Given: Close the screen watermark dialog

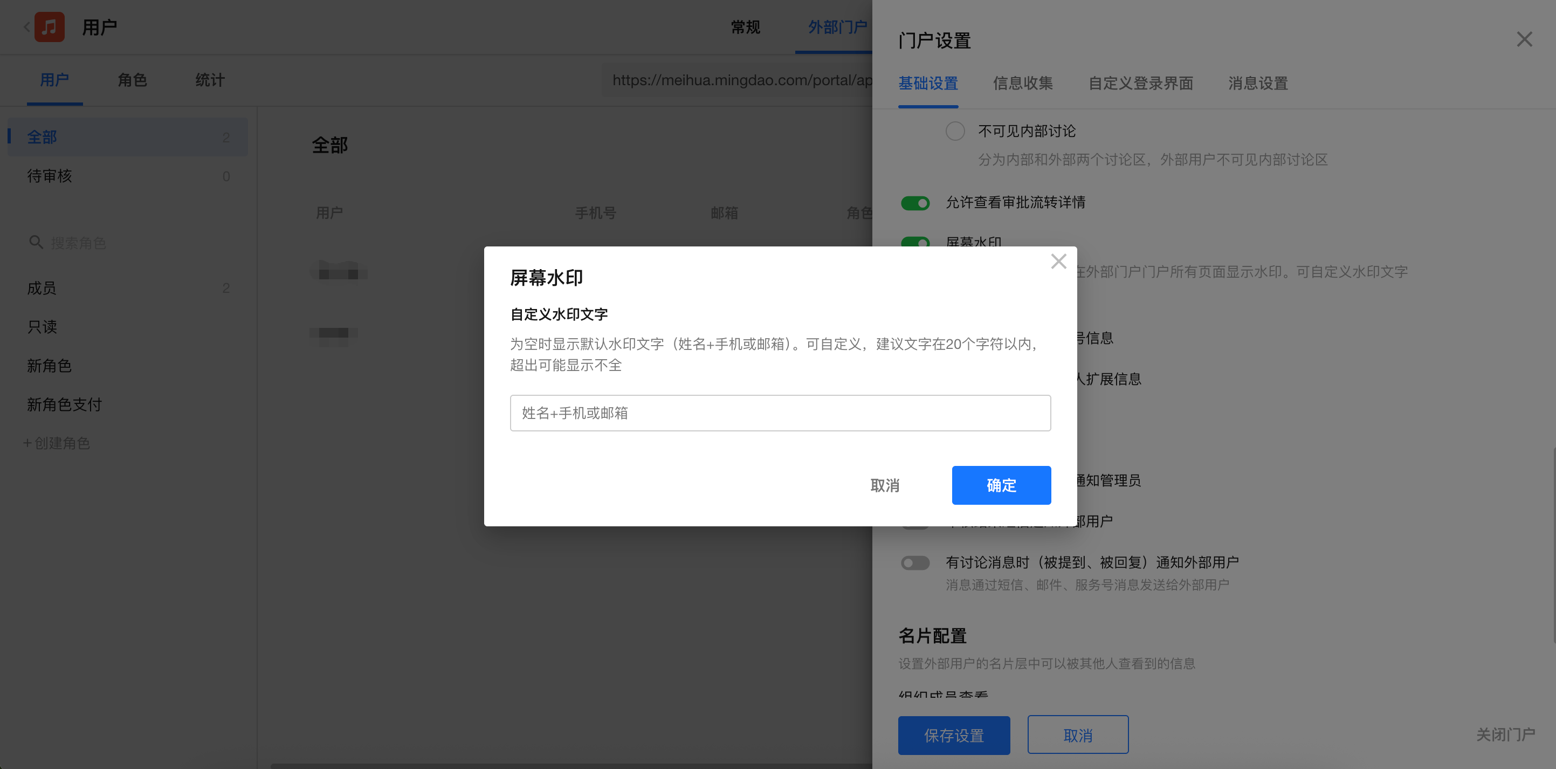Looking at the screenshot, I should [1058, 262].
